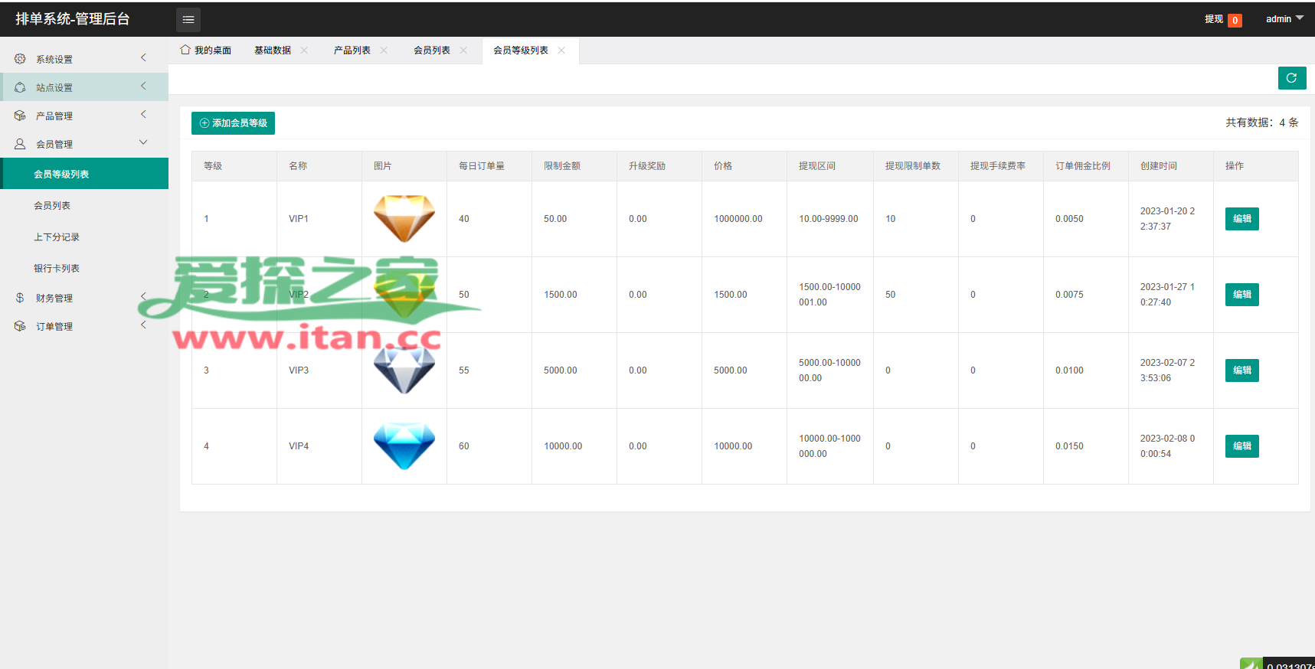
Task: Open the VIP4 blue diamond image
Action: click(x=404, y=445)
